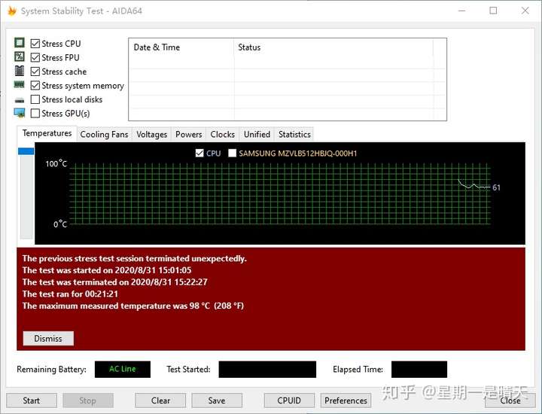Click the Test Started field
Image resolution: width=542 pixels, height=414 pixels.
pyautogui.click(x=267, y=370)
